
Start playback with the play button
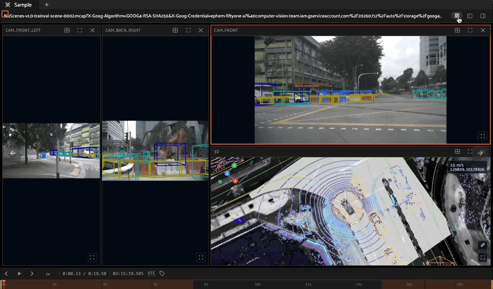[x=19, y=274]
